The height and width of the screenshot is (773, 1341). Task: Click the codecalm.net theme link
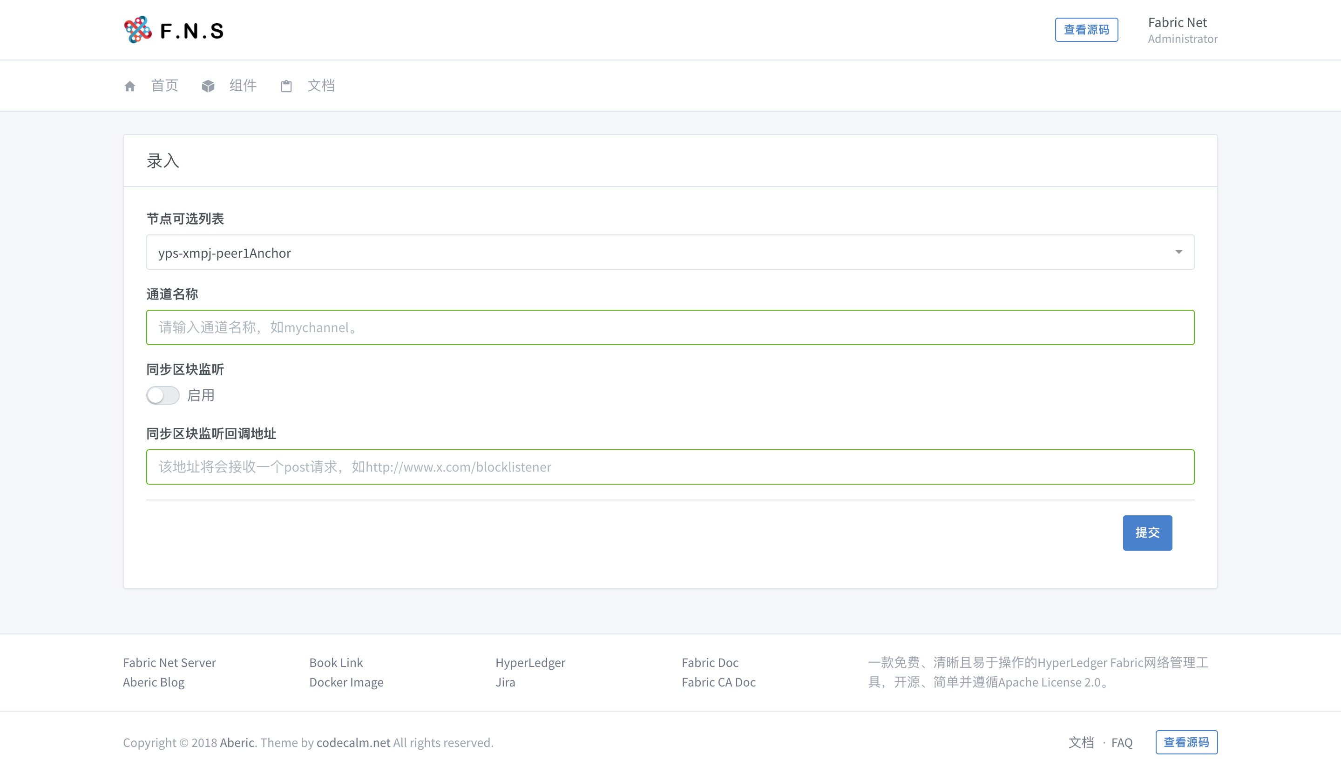point(353,743)
